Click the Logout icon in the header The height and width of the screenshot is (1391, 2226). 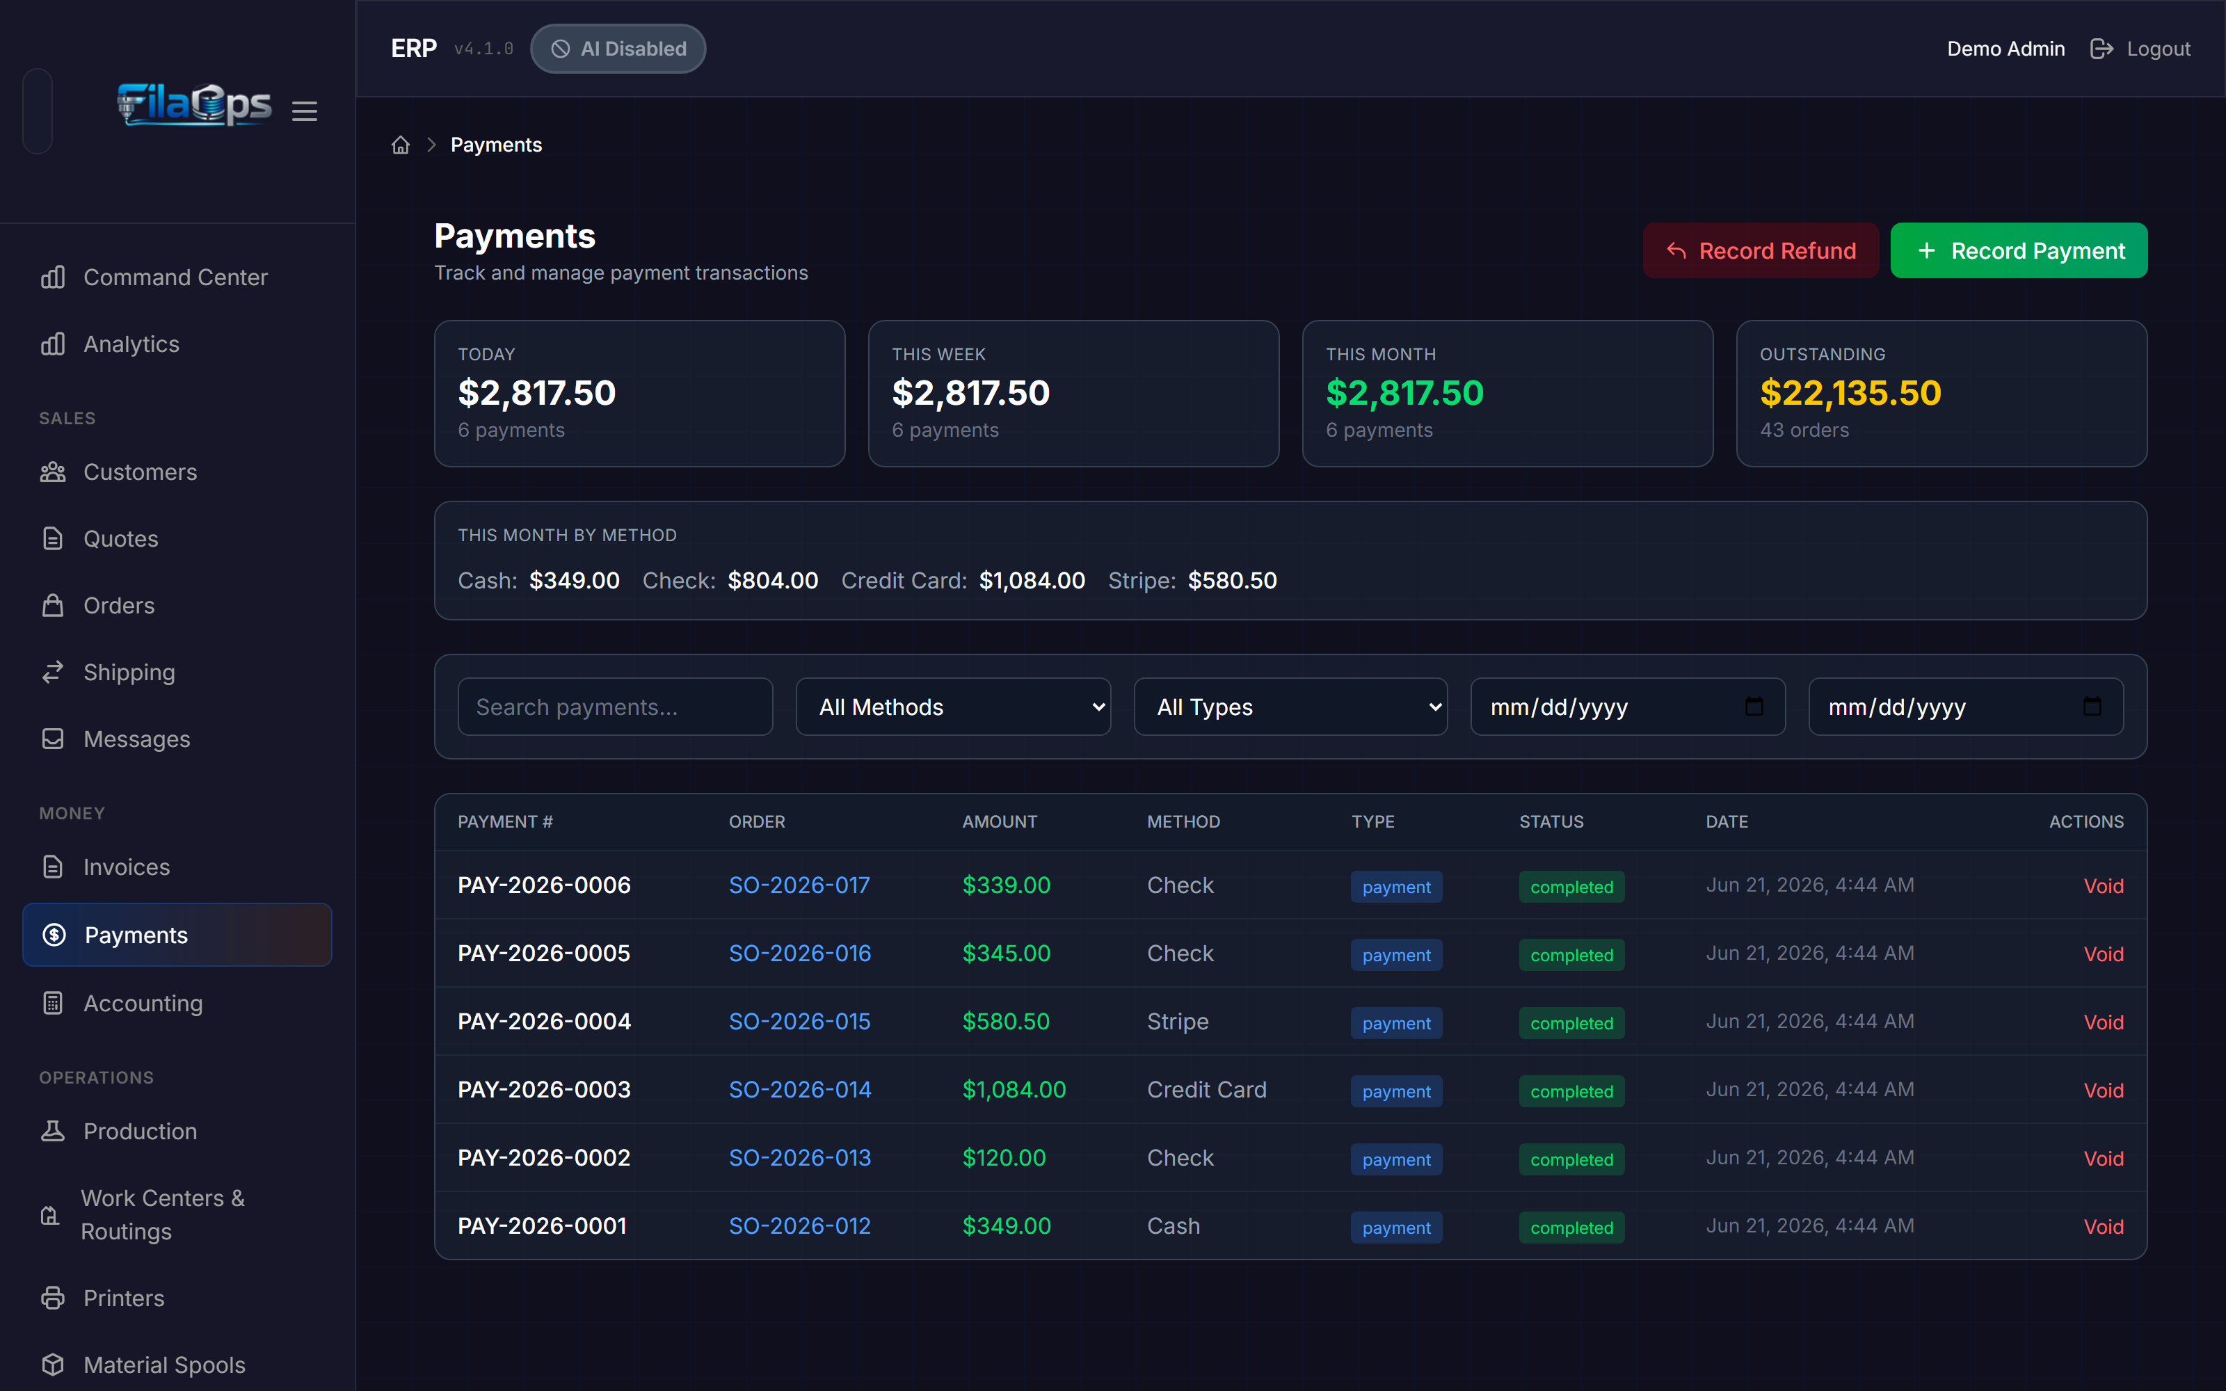pos(2101,49)
